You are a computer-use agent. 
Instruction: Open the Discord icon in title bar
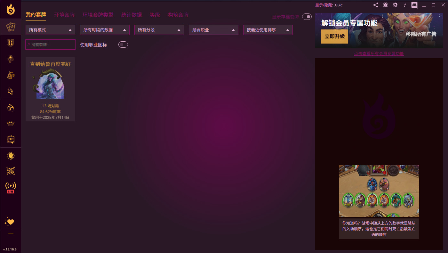click(414, 5)
